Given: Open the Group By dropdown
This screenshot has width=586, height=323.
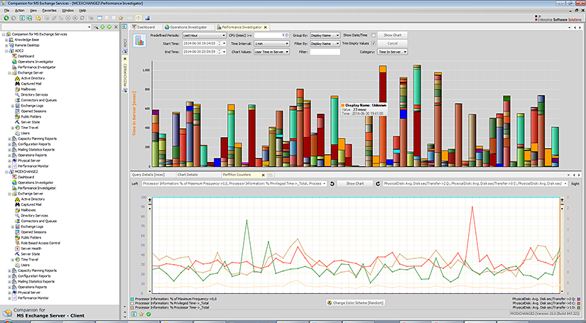Looking at the screenshot, I should 325,35.
